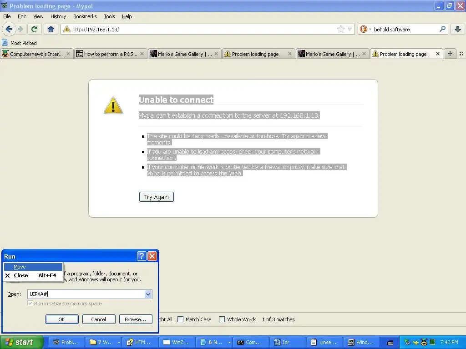Toggle Match Case in find bar
The image size is (466, 349).
coord(180,319)
